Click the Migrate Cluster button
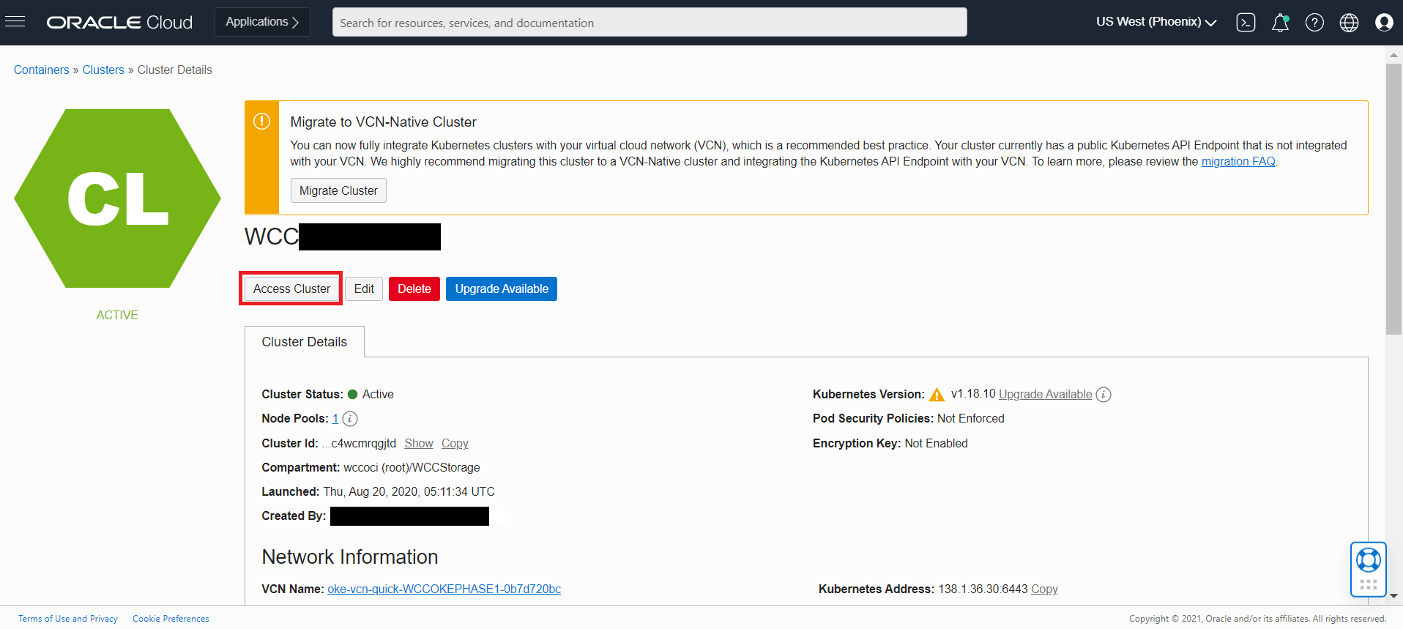Image resolution: width=1403 pixels, height=629 pixels. (338, 190)
